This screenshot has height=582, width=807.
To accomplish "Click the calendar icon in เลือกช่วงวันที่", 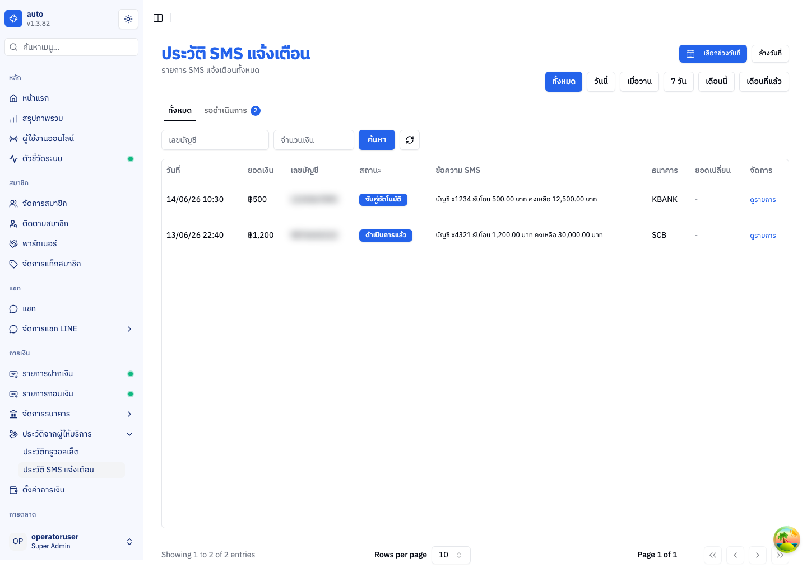I will pos(690,54).
